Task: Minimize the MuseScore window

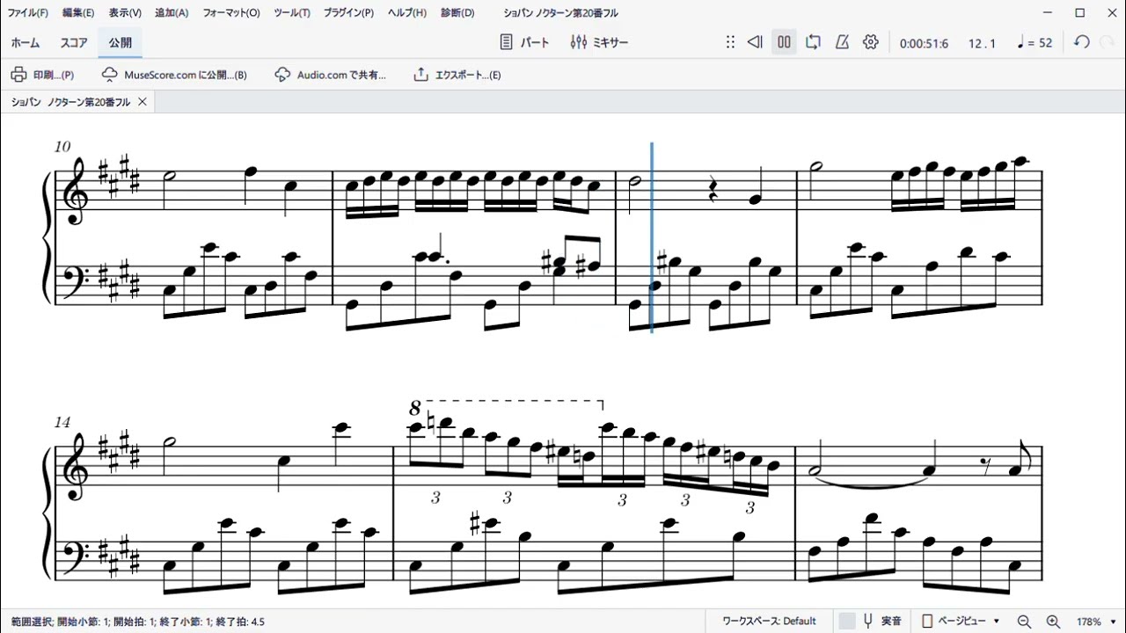Action: [x=1048, y=13]
